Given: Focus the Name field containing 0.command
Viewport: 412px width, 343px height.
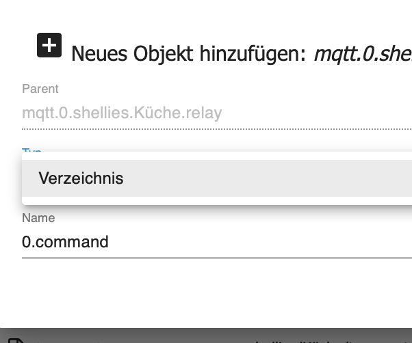Looking at the screenshot, I should tap(205, 242).
